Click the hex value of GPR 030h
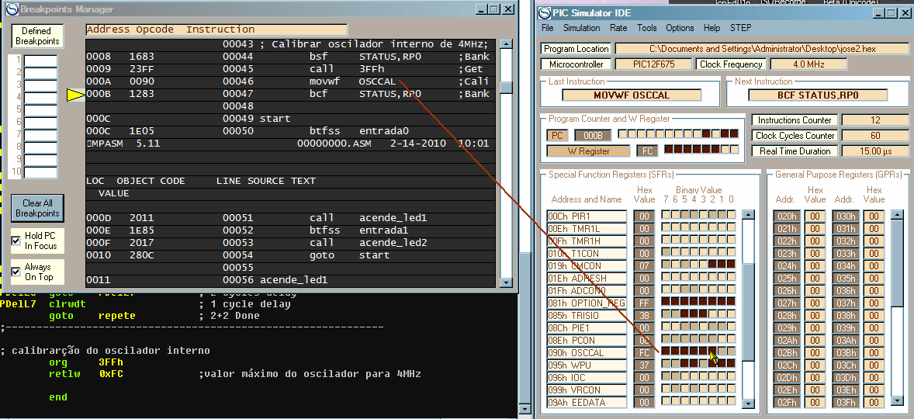Image resolution: width=914 pixels, height=419 pixels. [x=873, y=216]
